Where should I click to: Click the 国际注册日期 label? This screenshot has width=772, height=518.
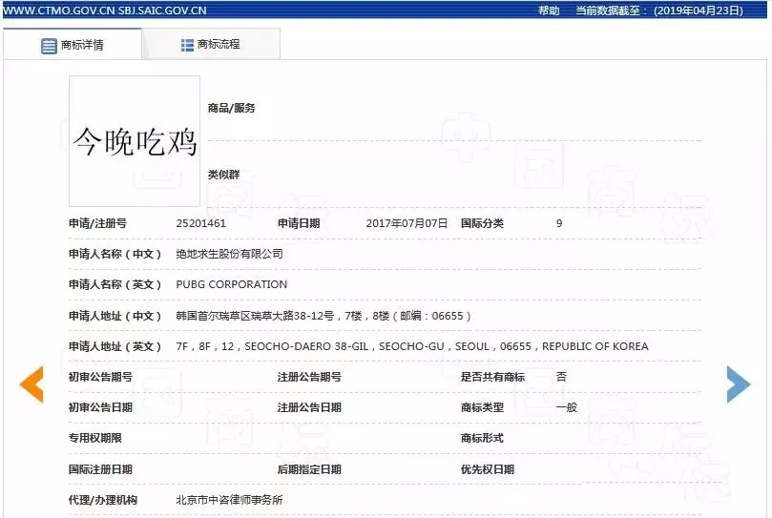point(100,469)
